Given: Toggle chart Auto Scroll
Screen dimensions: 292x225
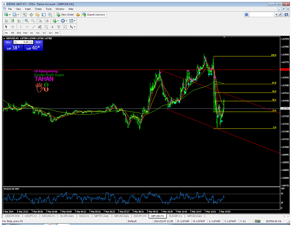Looking at the screenshot, I should (41, 21).
